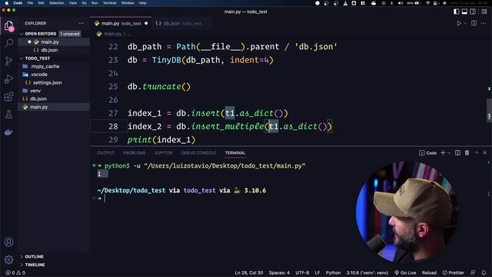
Task: Switch to the Jupyter panel tab
Action: pyautogui.click(x=163, y=153)
